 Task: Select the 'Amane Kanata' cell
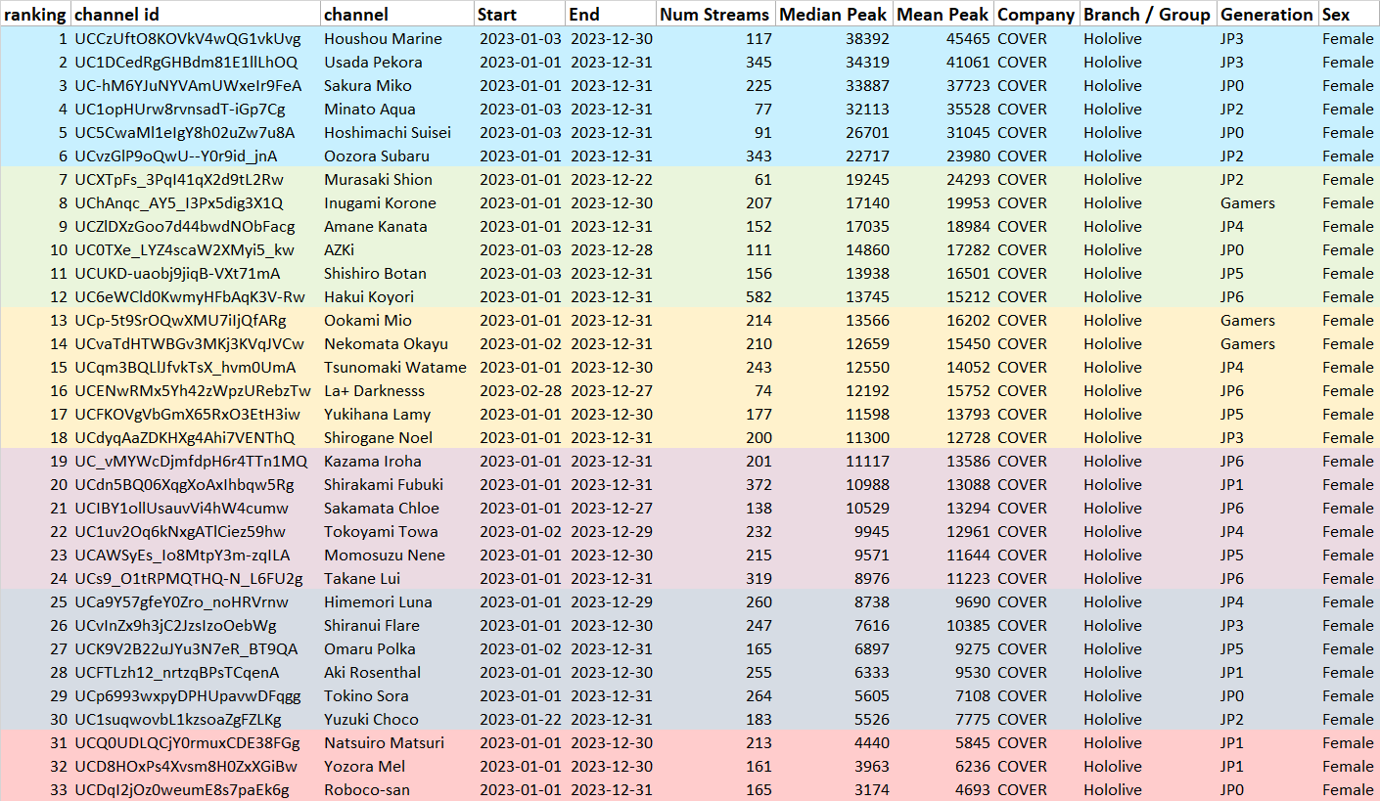point(397,227)
